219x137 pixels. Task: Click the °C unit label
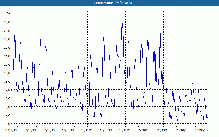tap(8, 13)
